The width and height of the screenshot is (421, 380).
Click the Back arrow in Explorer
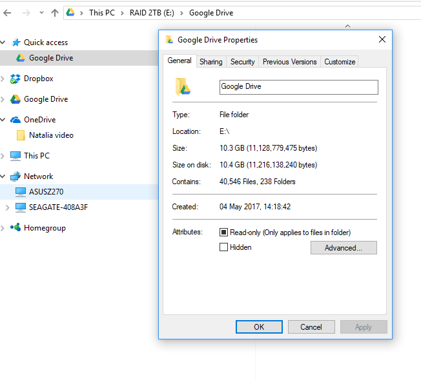7,13
